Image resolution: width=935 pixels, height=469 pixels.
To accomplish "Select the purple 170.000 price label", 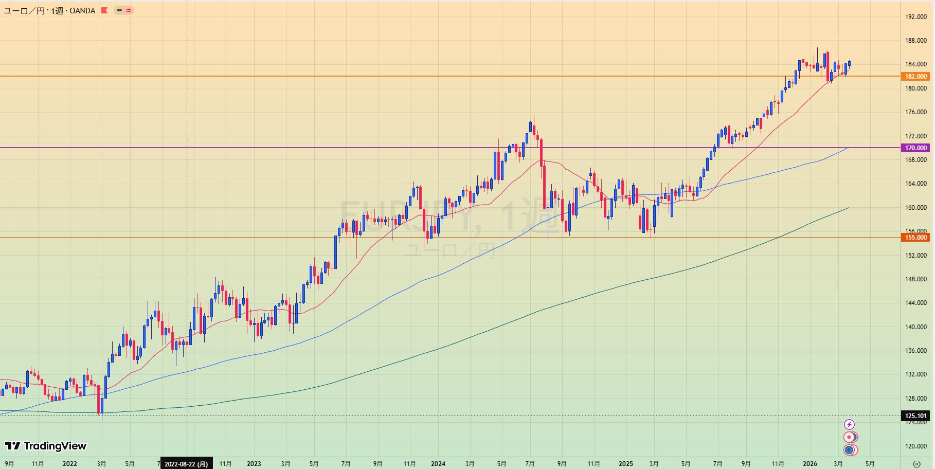I will point(915,148).
